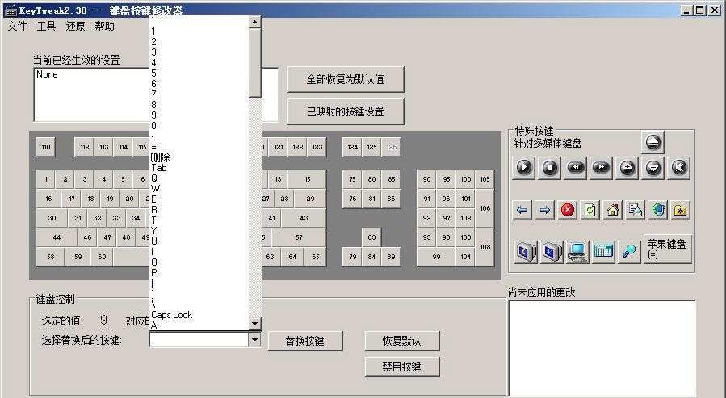
Task: Pick letter Y in the dropdown list
Action: [x=199, y=230]
